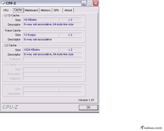Close the CPU-Z window
The image size is (164, 131).
point(96,3)
